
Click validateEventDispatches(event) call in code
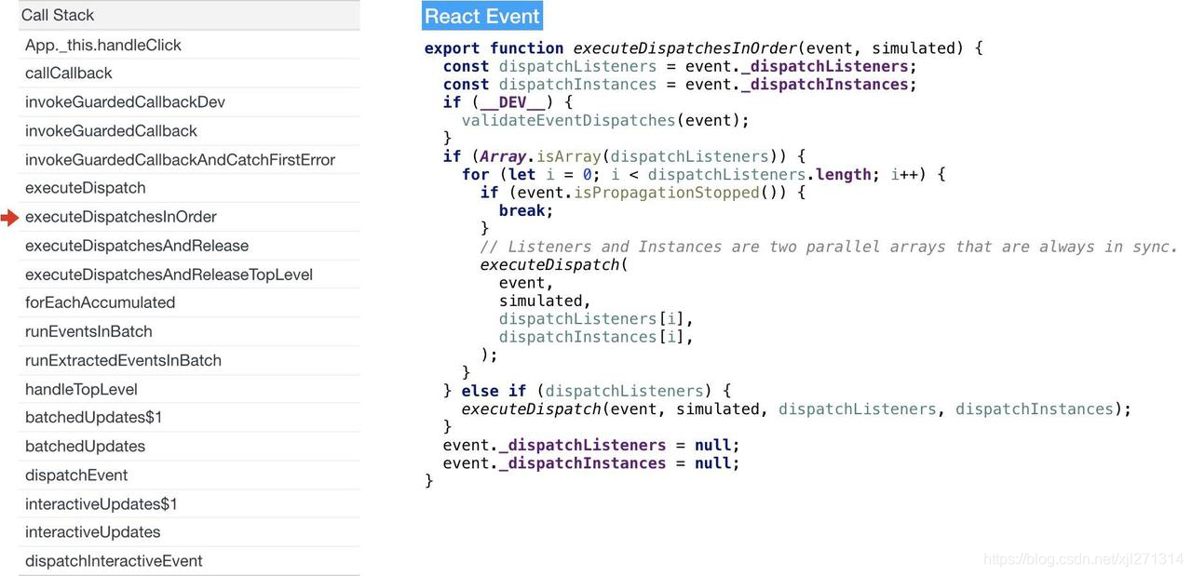[x=605, y=120]
